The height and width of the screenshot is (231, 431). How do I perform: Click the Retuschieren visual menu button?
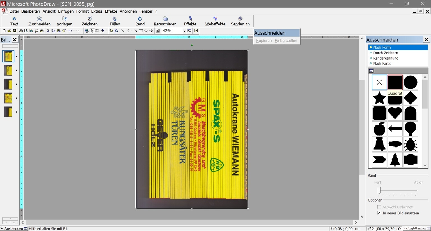(165, 21)
